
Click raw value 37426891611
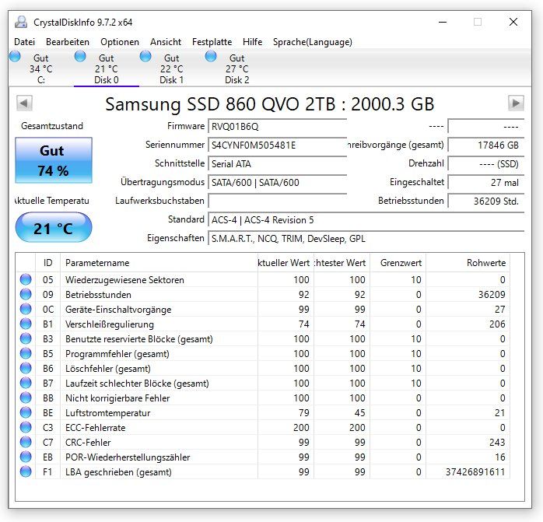(475, 471)
